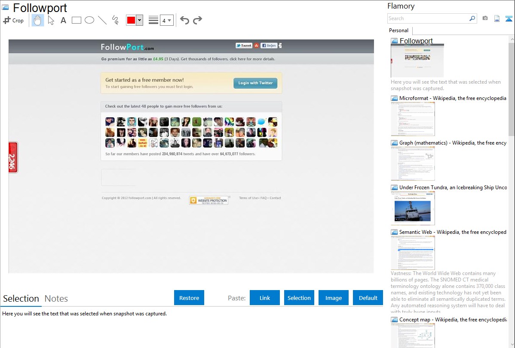This screenshot has height=348, width=515.
Task: Select the rectangle drawing tool
Action: [x=76, y=20]
